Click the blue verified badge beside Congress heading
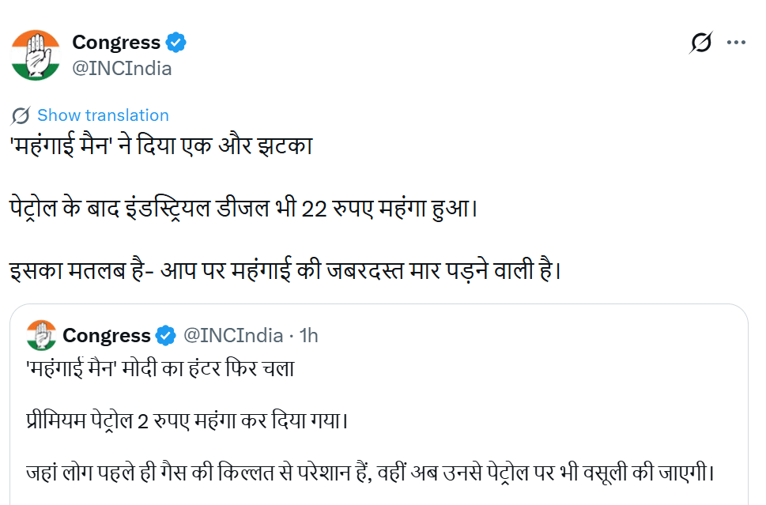Image resolution: width=766 pixels, height=505 pixels. [x=175, y=42]
